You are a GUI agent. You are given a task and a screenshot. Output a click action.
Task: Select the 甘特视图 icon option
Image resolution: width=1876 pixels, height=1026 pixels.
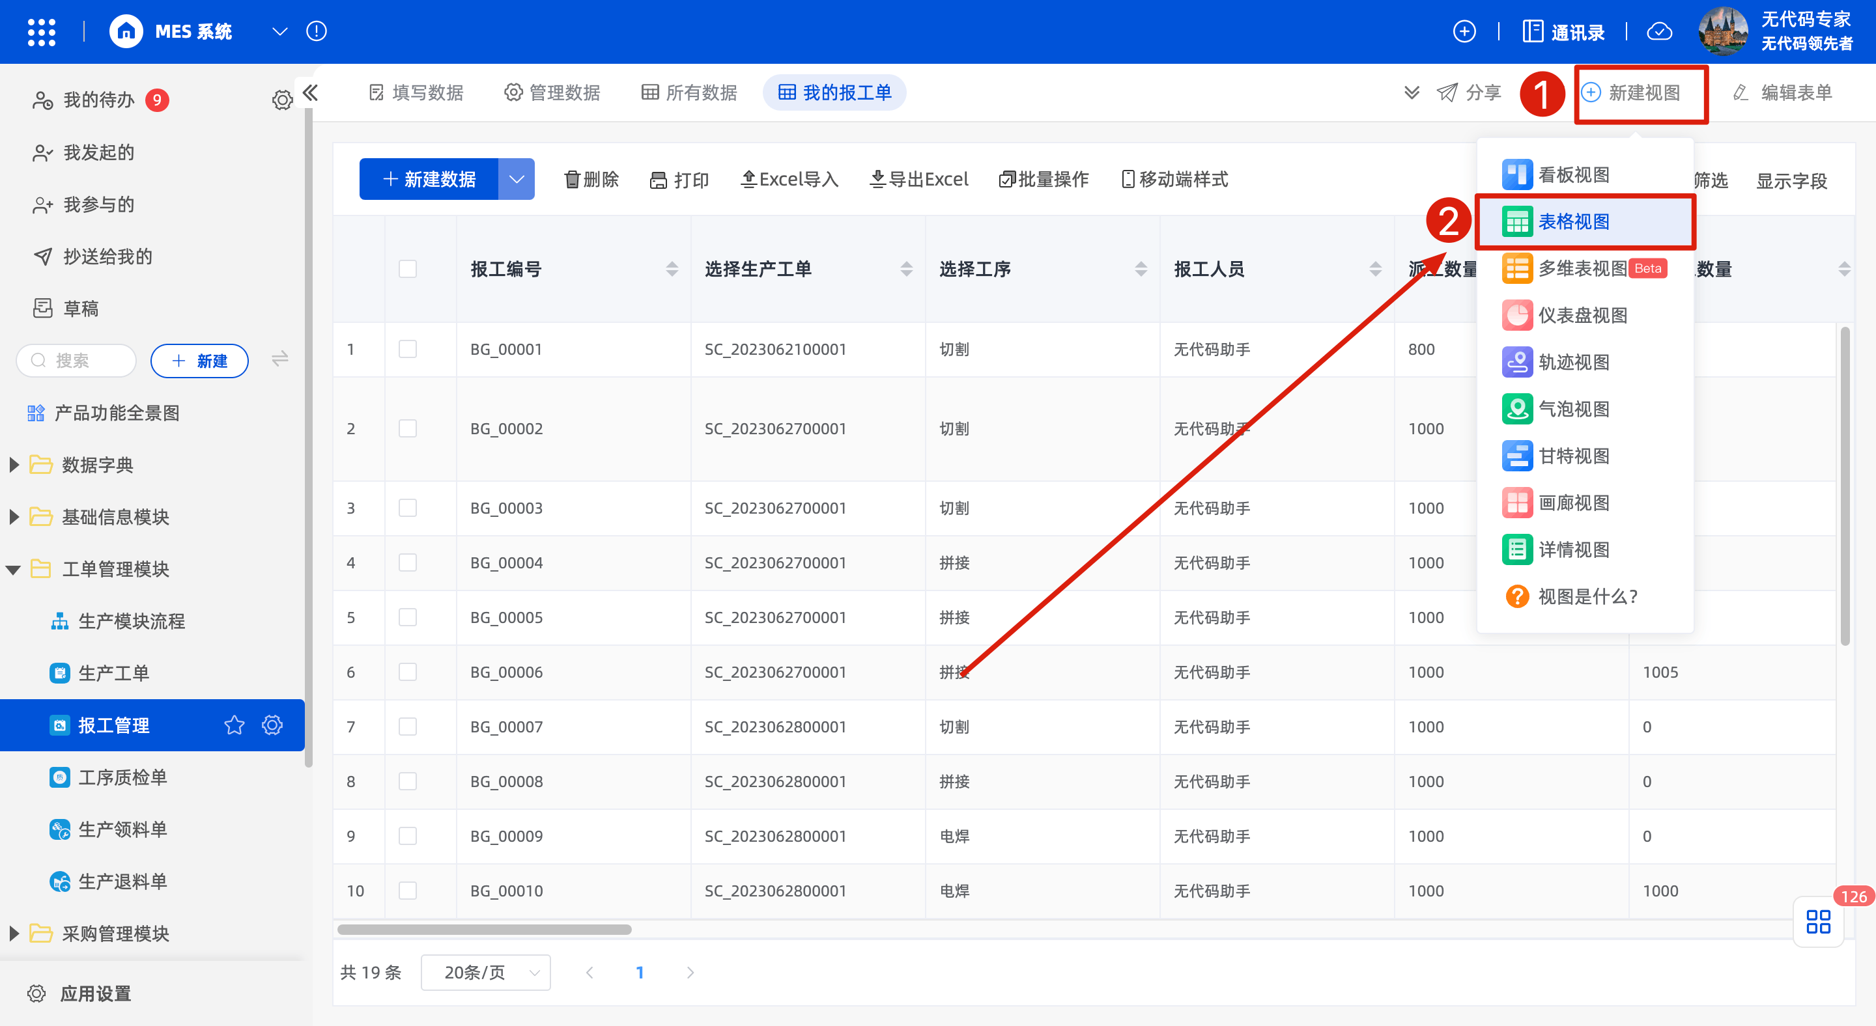point(1517,456)
